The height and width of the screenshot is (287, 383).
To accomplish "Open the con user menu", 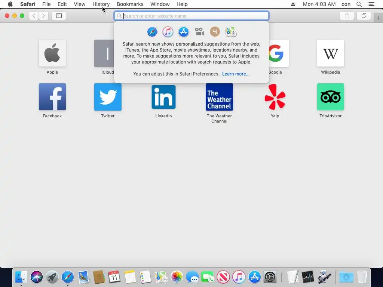I will point(346,4).
